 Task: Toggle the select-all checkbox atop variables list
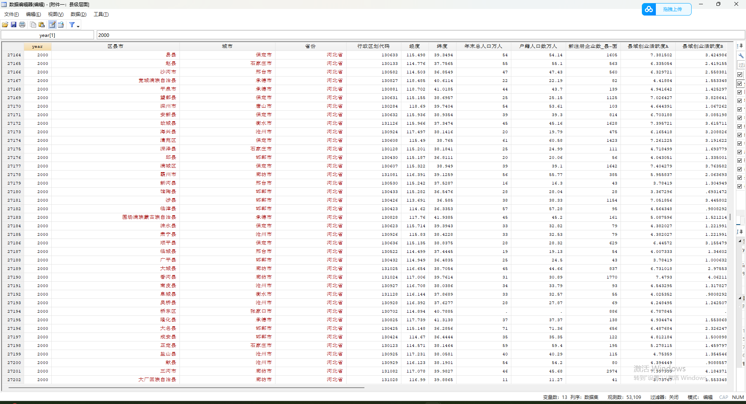pyautogui.click(x=740, y=75)
